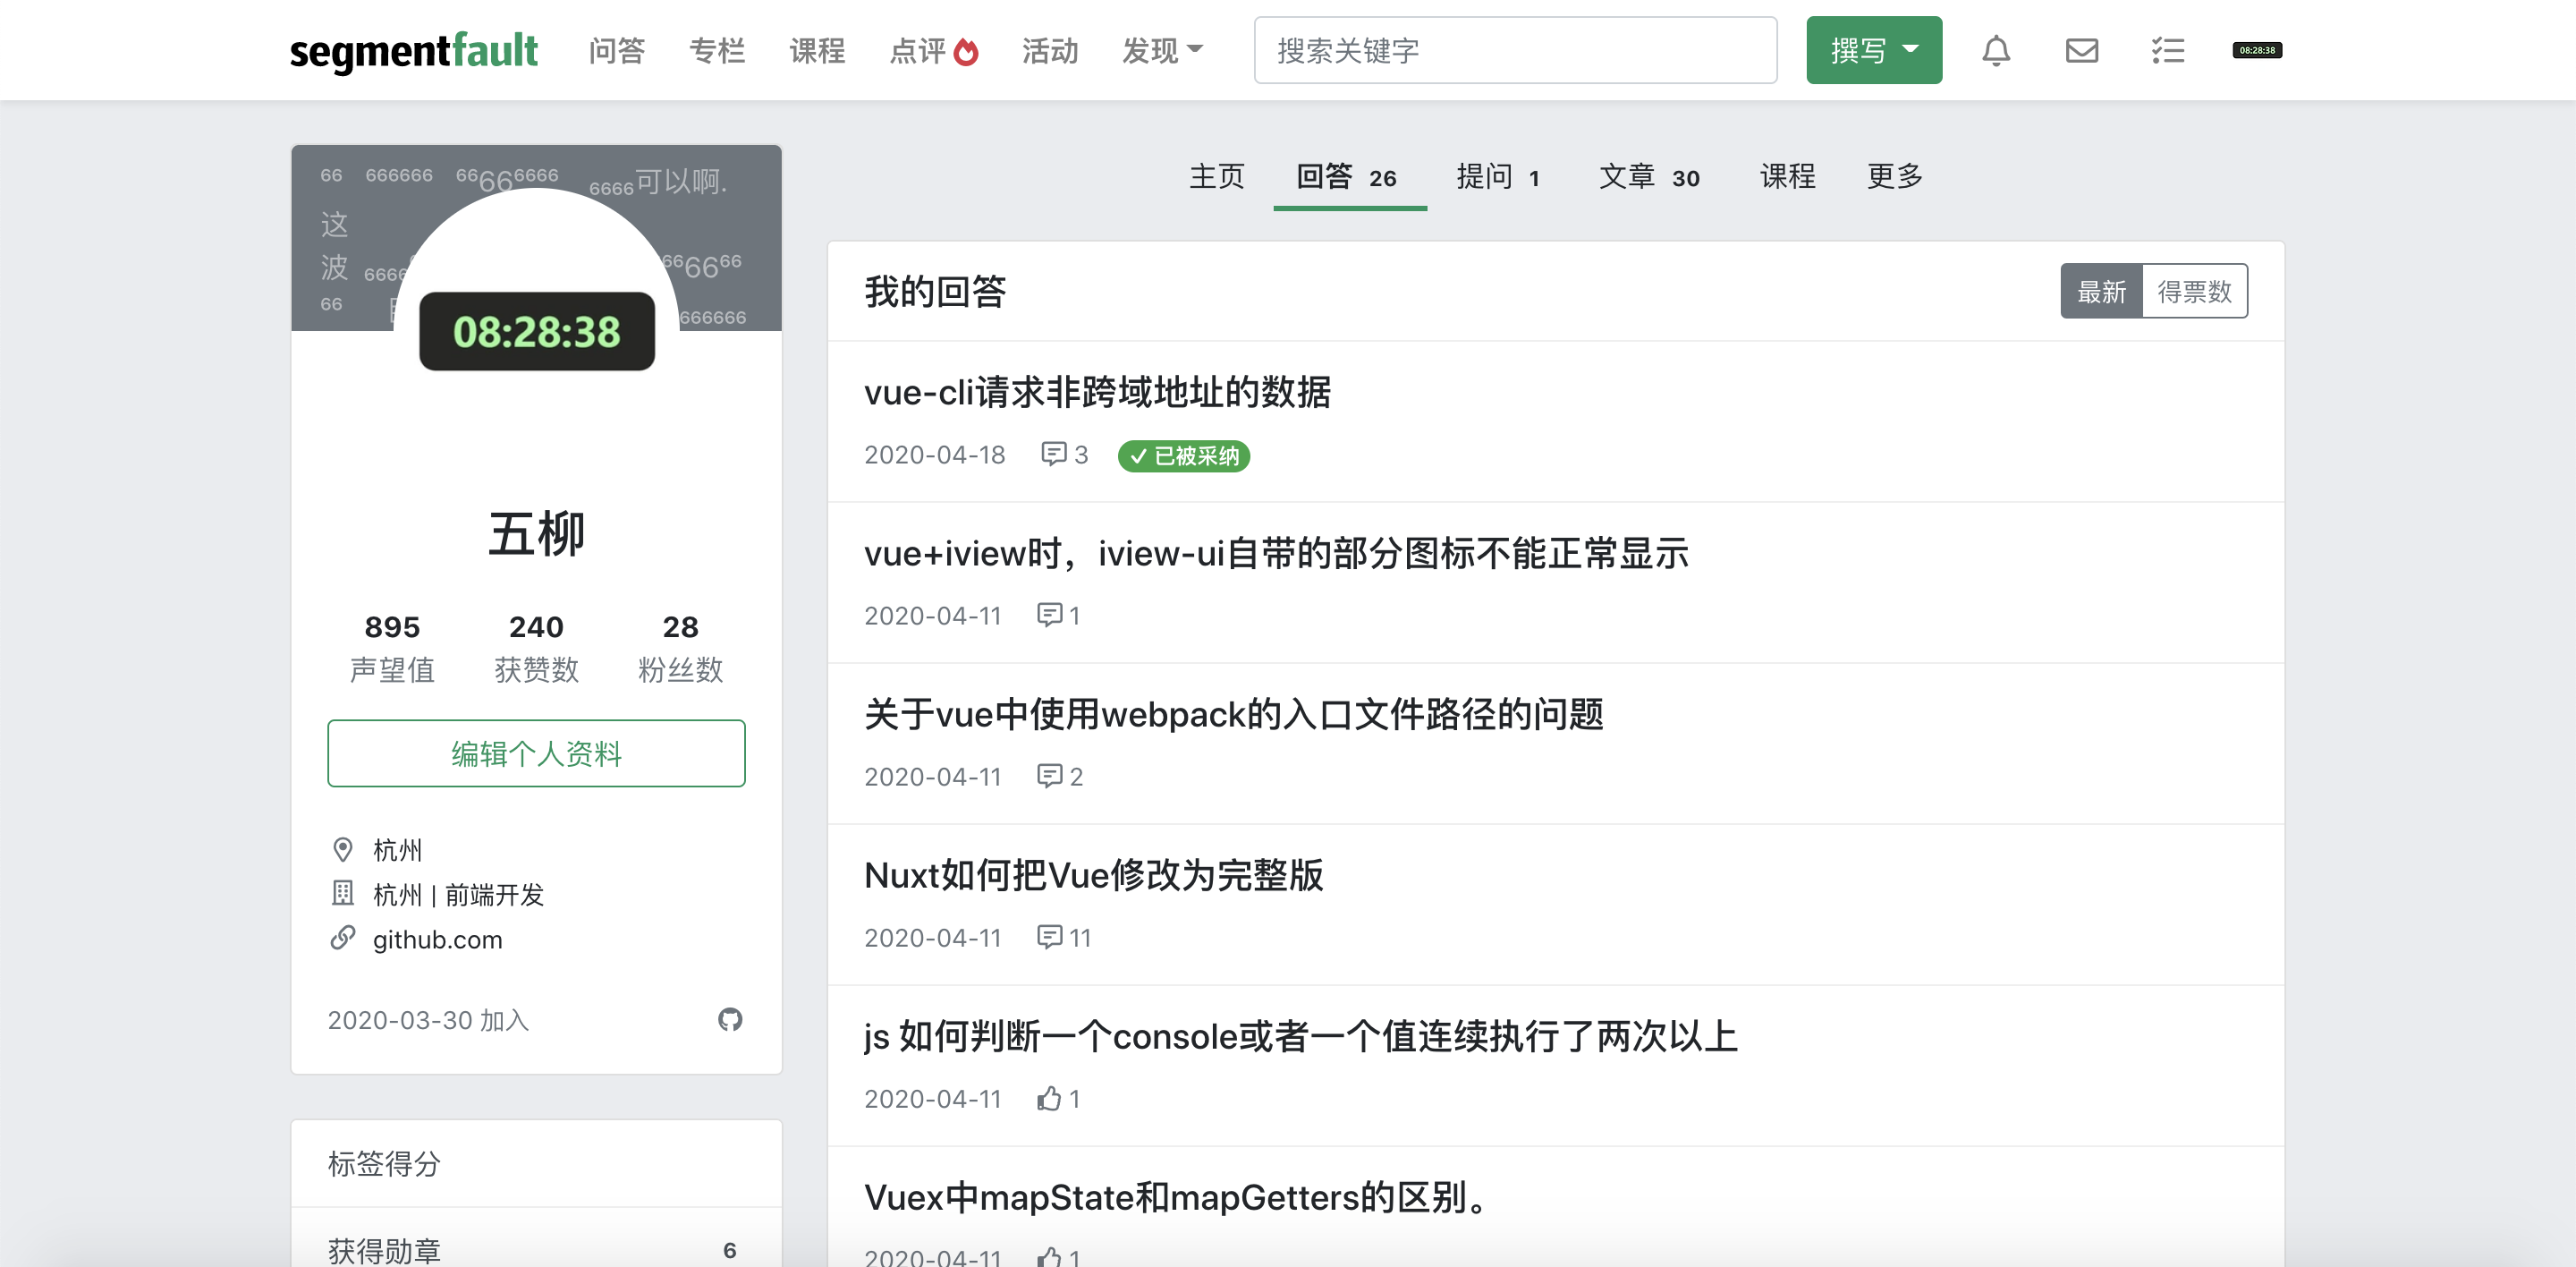
Task: Click the comment icon under vue-cli answer
Action: pos(1053,454)
